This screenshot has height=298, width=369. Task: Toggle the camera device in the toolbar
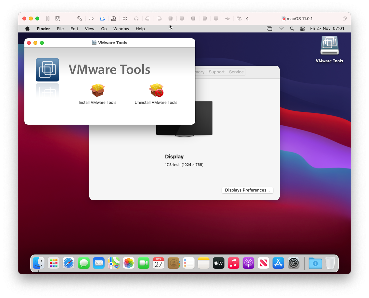tap(113, 19)
